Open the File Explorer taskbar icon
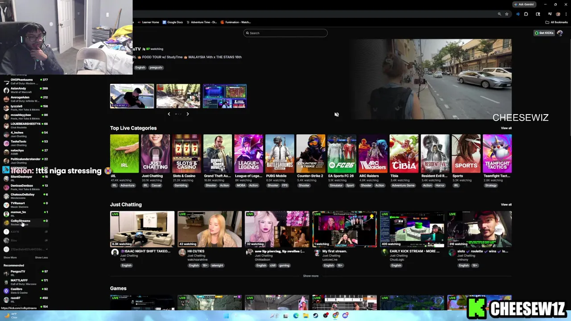This screenshot has height=321, width=571. click(306, 316)
